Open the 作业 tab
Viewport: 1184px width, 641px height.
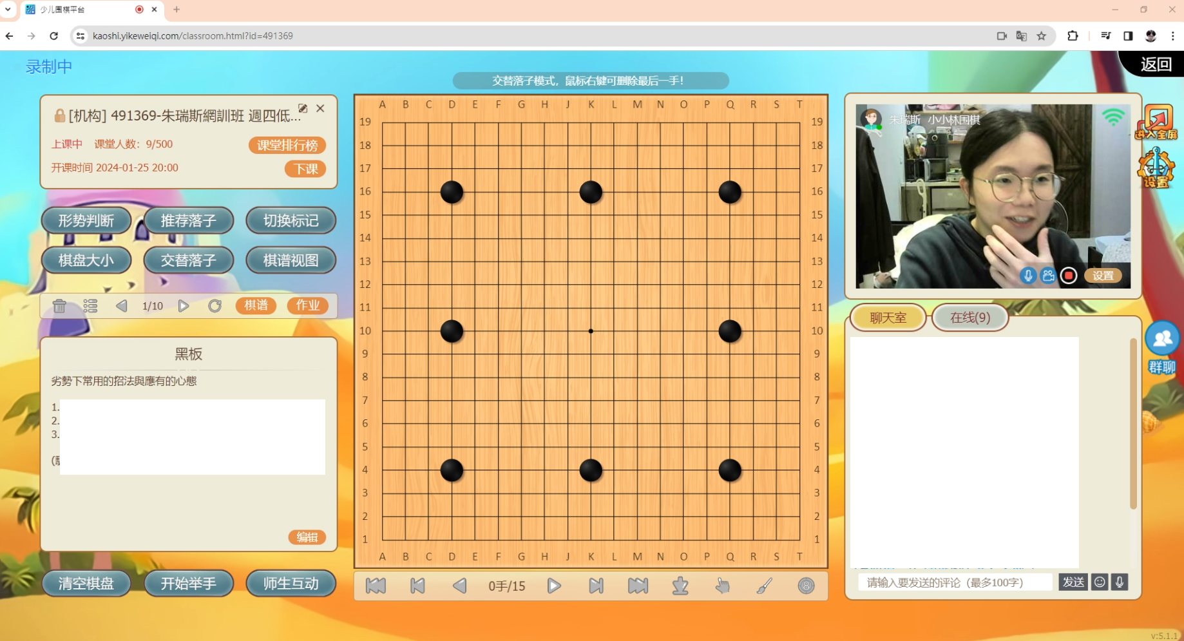tap(308, 305)
